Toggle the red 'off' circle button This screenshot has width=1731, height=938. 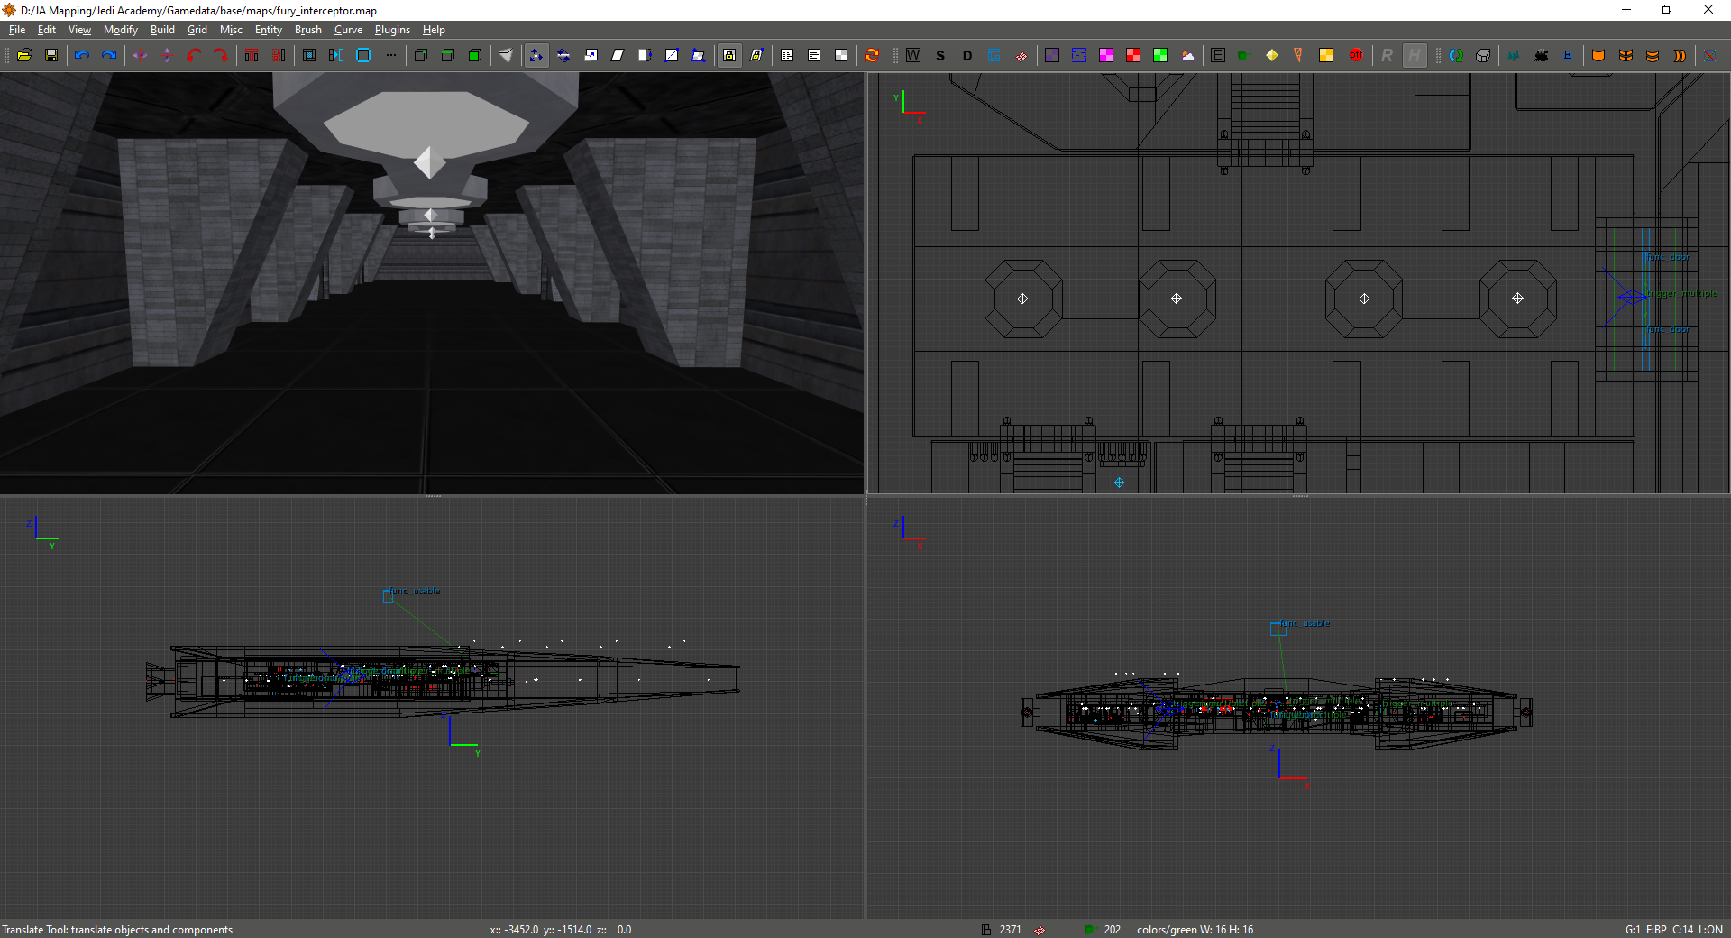click(x=1356, y=55)
